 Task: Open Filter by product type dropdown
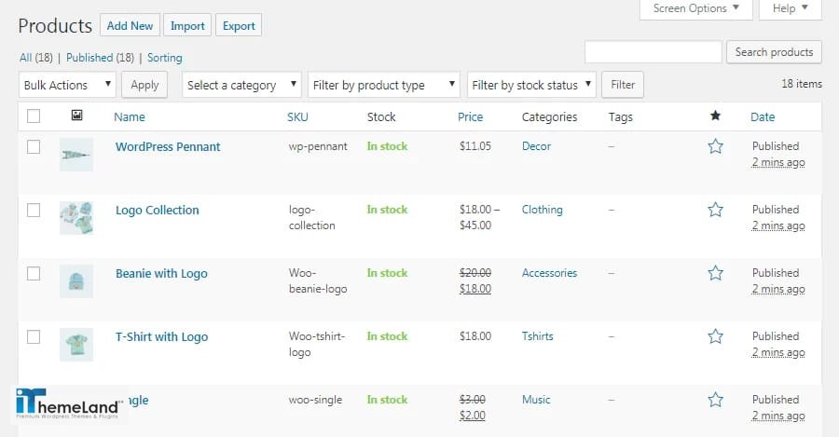coord(384,85)
